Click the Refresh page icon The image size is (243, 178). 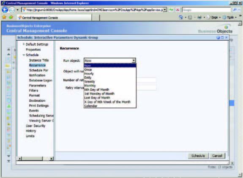click(171, 10)
